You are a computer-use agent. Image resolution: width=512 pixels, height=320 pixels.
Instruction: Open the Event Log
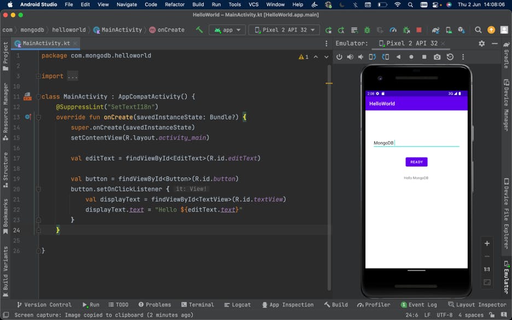(x=418, y=305)
